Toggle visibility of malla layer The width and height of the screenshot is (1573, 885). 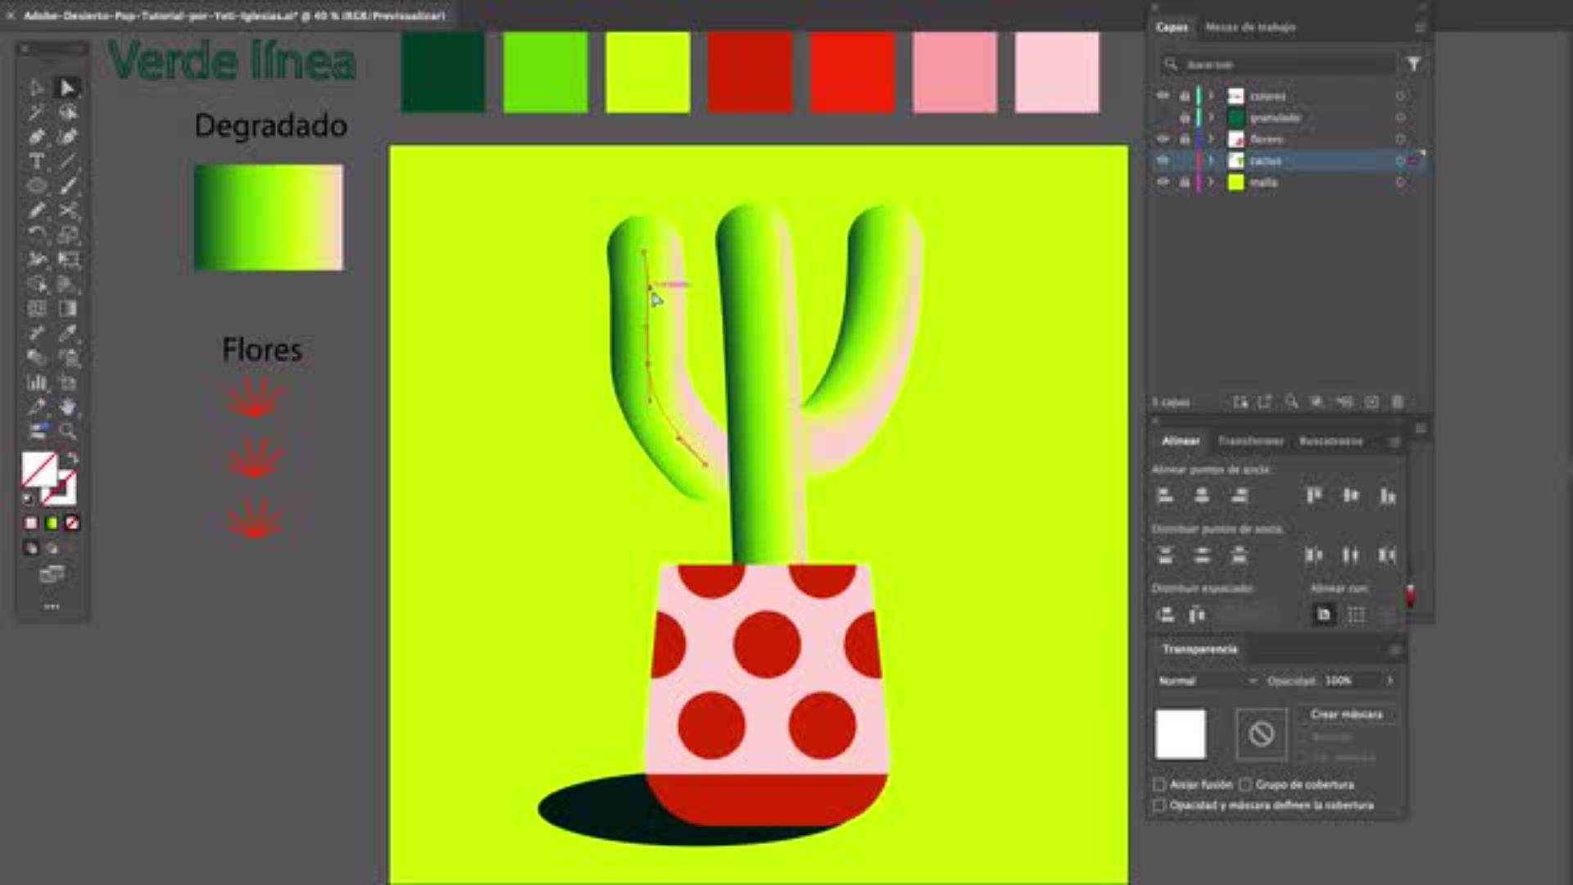(x=1163, y=182)
